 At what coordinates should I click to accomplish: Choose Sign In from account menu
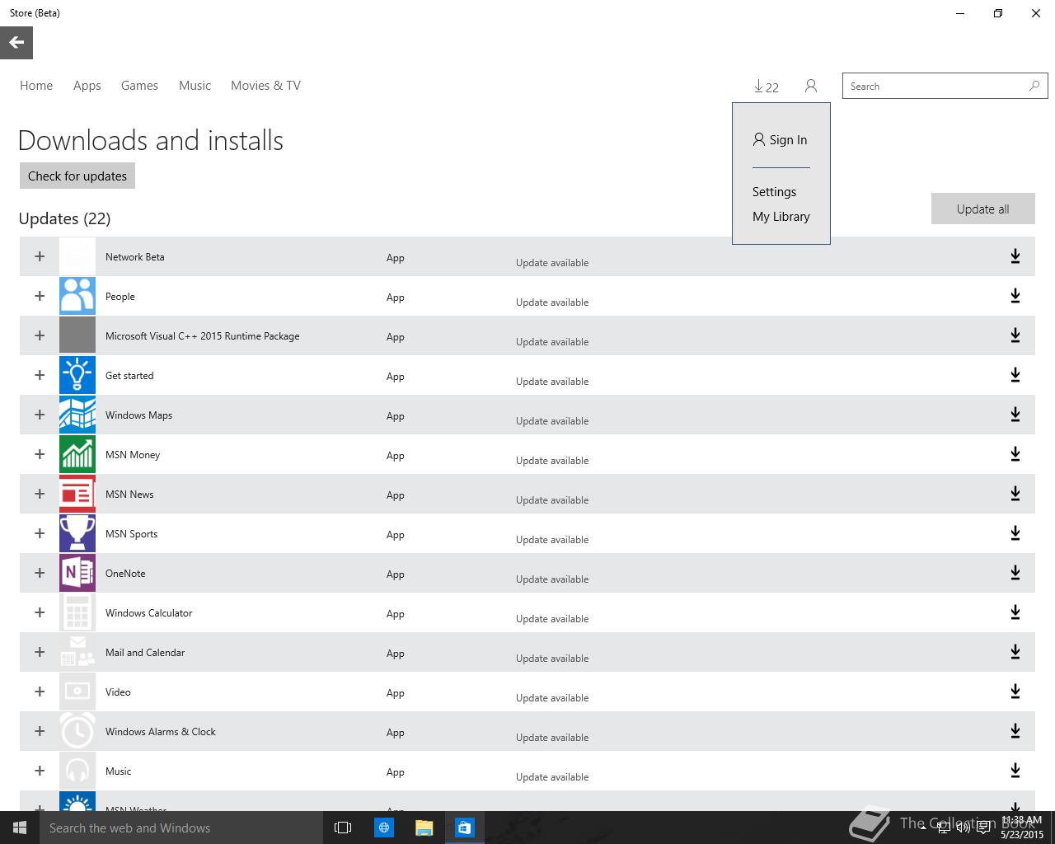coord(780,140)
